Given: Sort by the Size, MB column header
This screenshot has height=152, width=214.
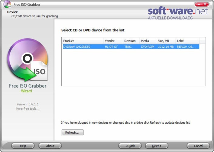Looking at the screenshot, I should (x=166, y=41).
